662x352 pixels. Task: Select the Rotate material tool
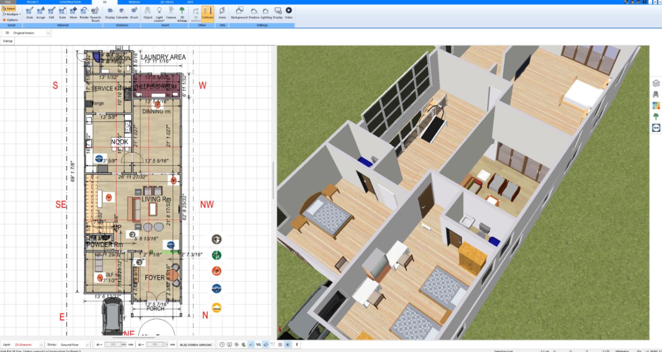pyautogui.click(x=84, y=13)
